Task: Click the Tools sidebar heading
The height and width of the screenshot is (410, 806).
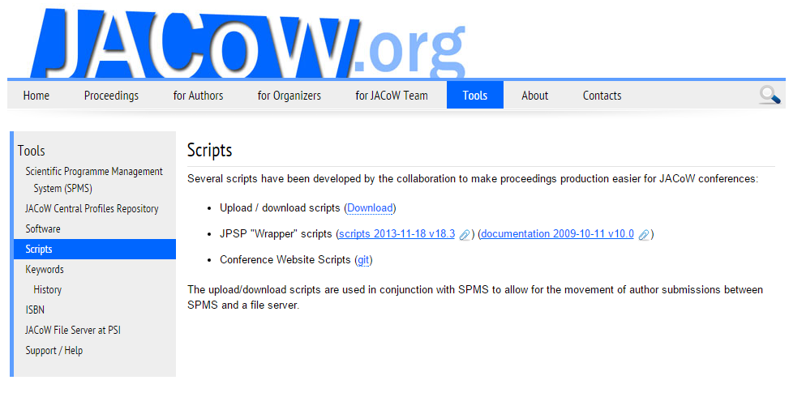Action: pos(32,151)
